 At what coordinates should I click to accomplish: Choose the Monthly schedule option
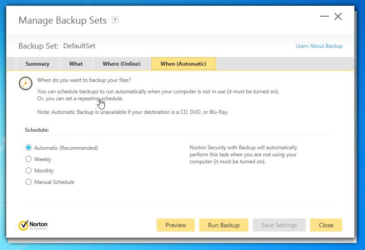29,171
